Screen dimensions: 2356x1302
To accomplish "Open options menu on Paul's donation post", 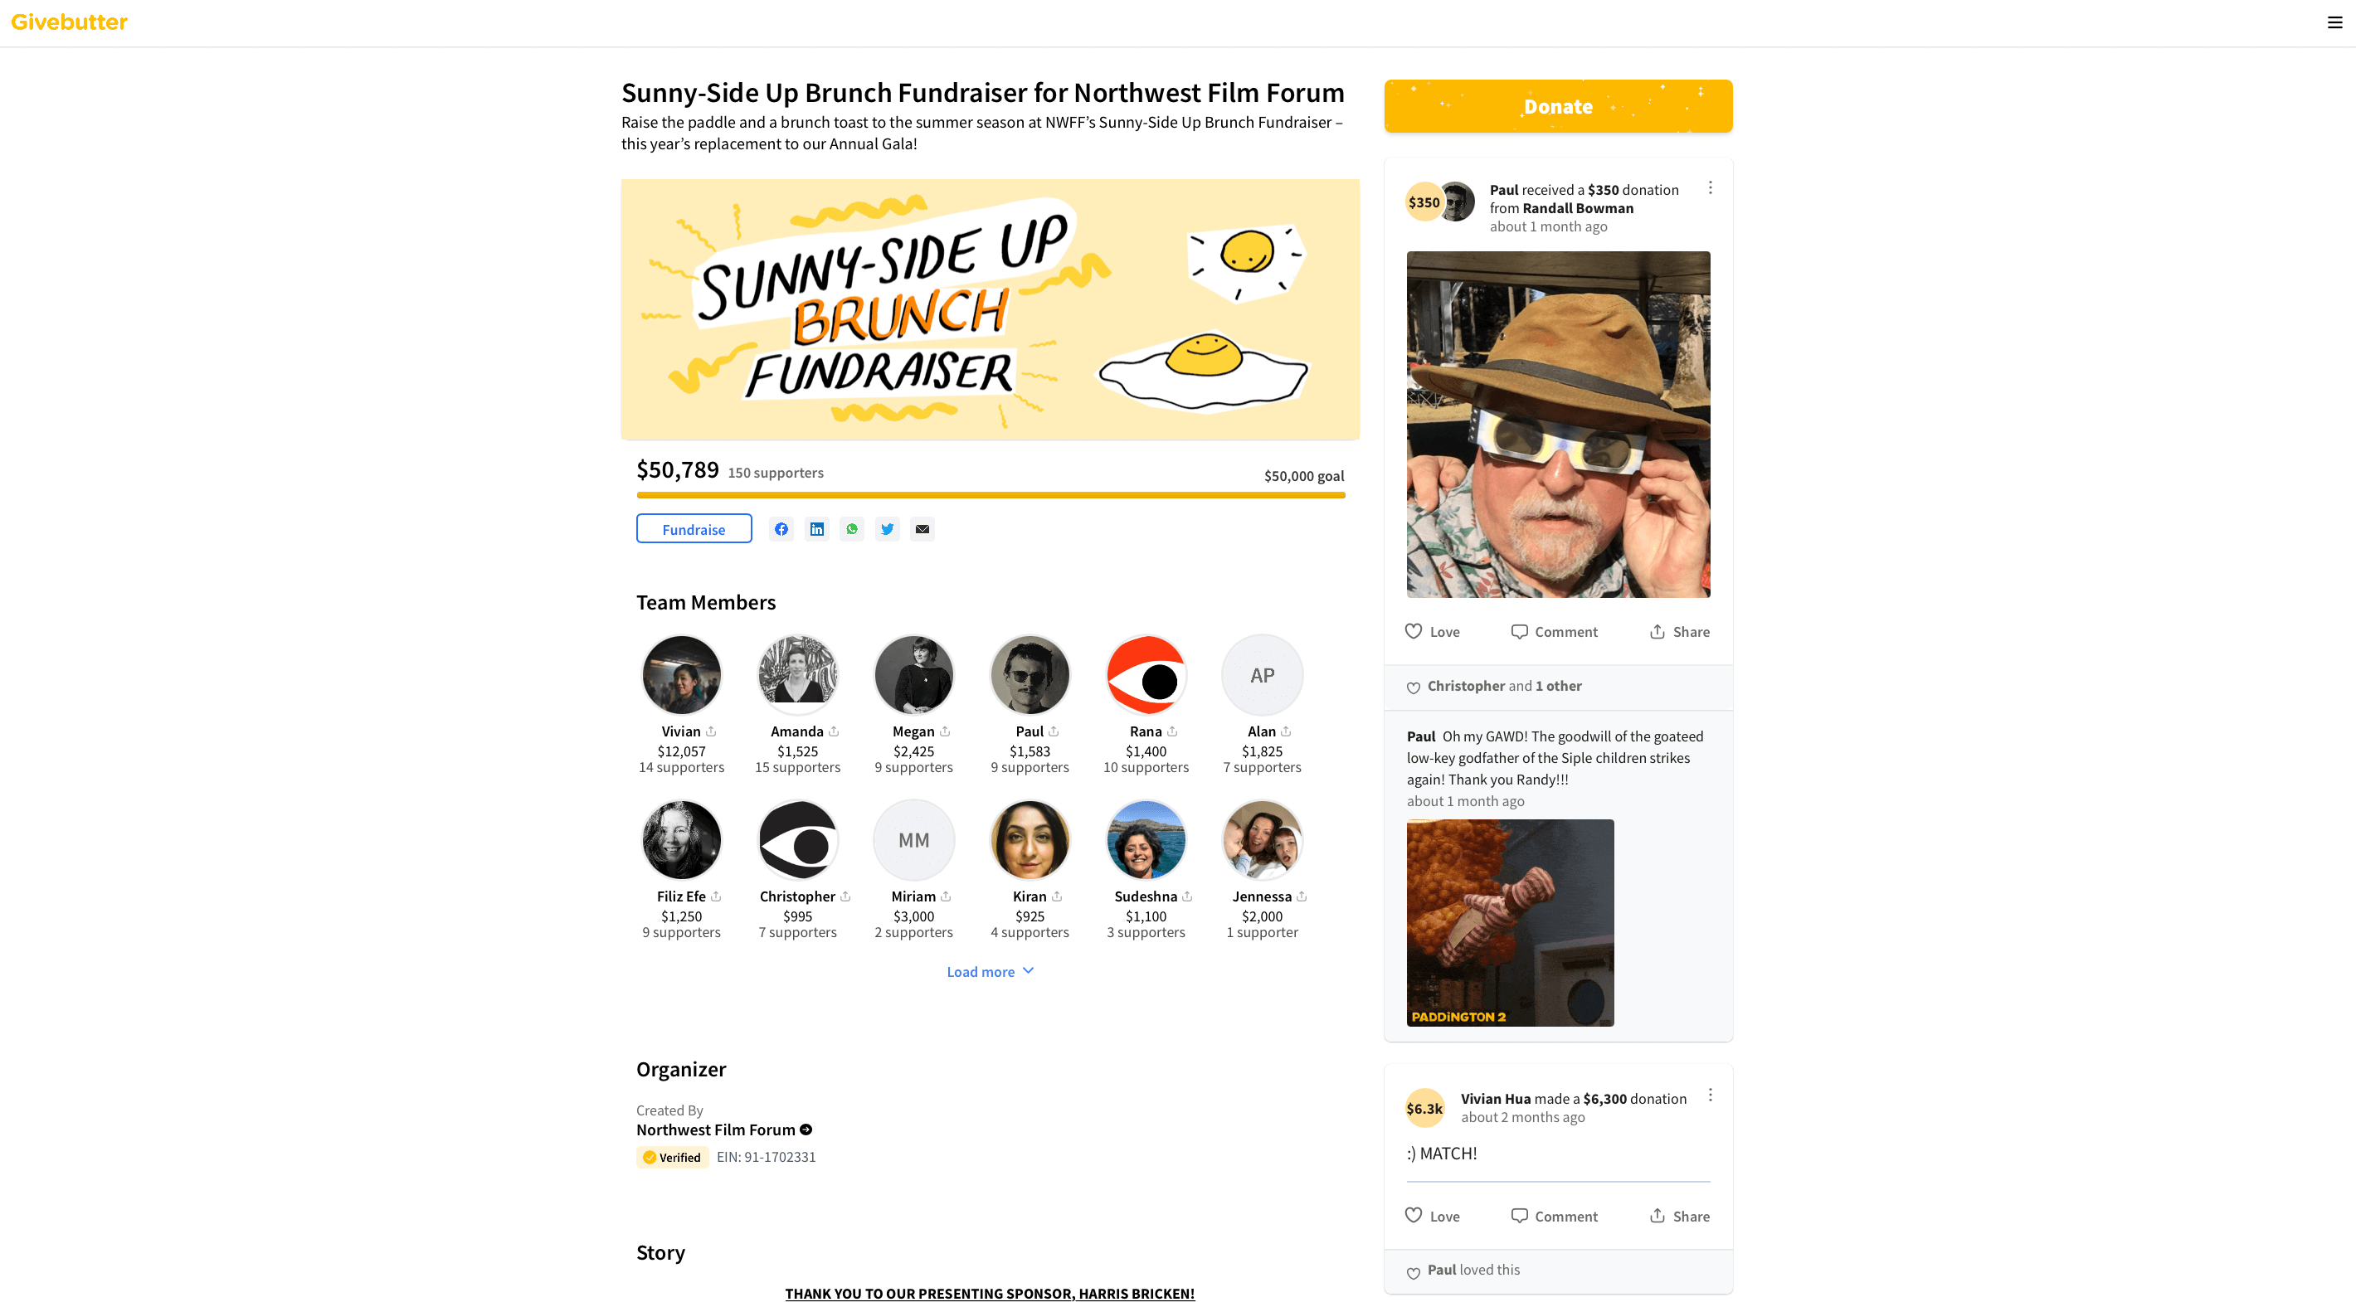I will (x=1710, y=187).
